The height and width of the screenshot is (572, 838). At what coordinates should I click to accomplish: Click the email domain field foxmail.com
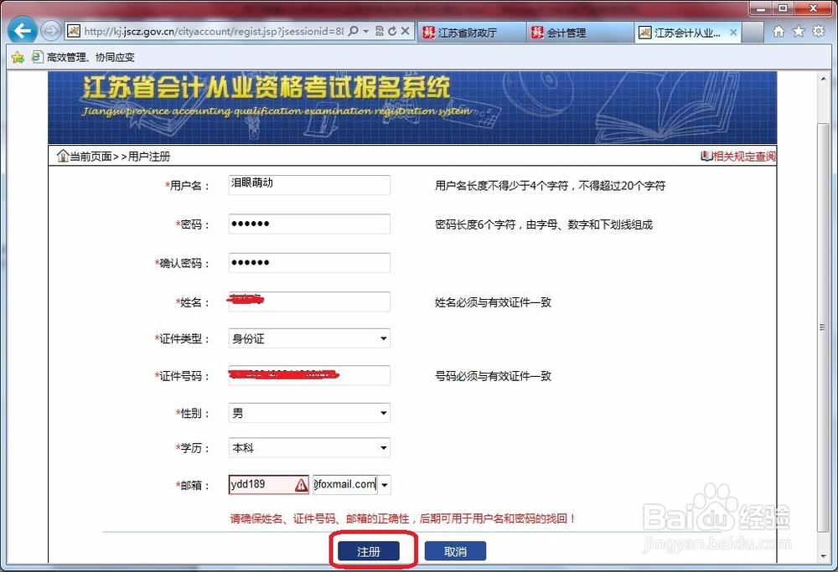pos(344,484)
